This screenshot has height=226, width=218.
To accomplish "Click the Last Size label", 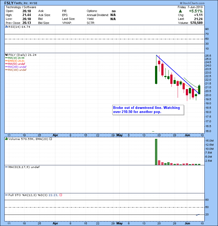I will [x=69, y=19].
